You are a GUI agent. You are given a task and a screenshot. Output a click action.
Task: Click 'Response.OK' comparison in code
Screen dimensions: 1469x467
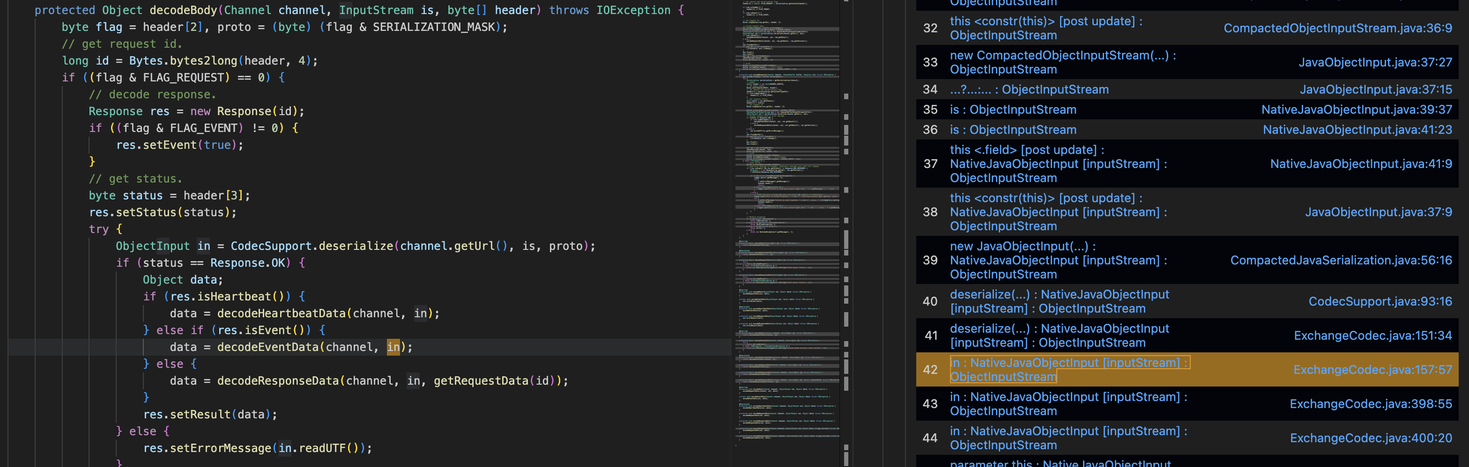coord(247,263)
